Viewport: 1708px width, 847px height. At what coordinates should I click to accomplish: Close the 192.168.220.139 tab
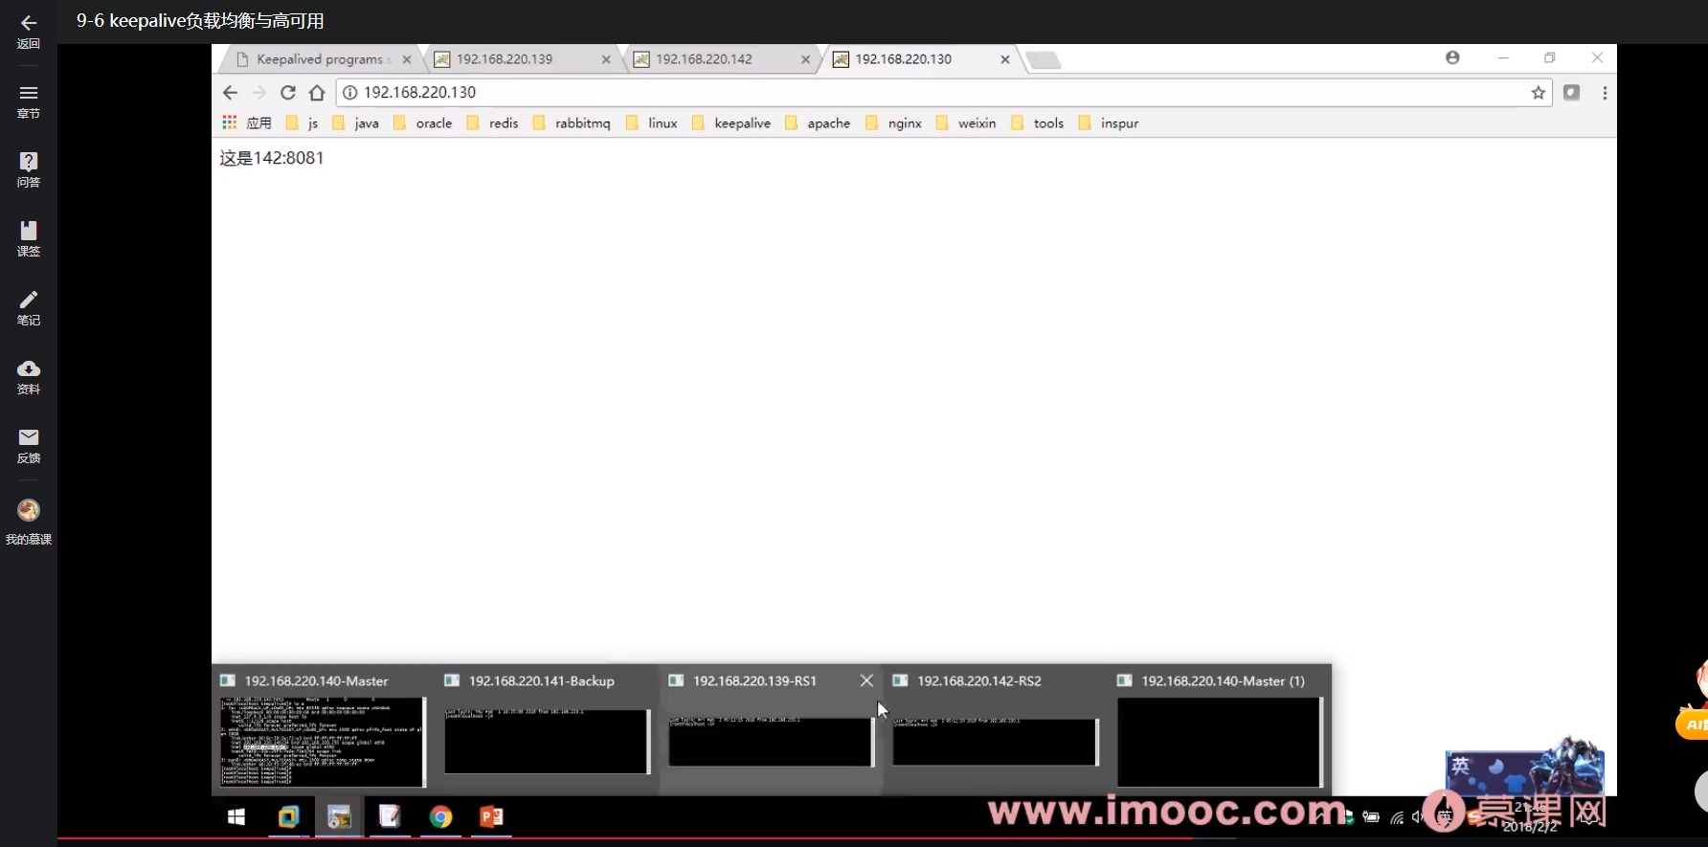(606, 59)
